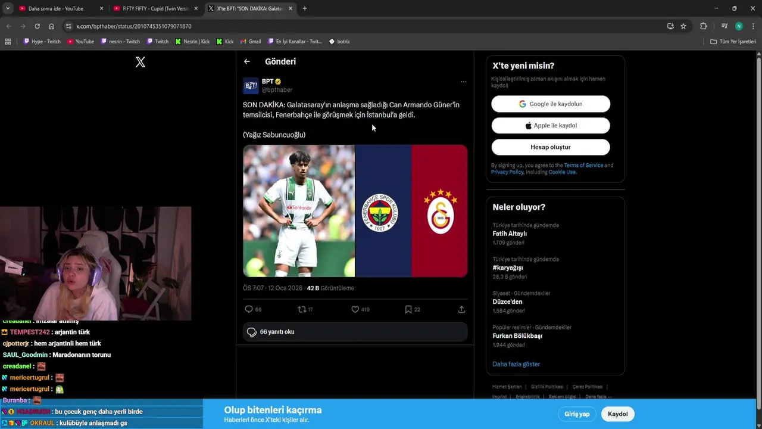
Task: Click Daha fazla göster under trends
Action: tap(516, 364)
